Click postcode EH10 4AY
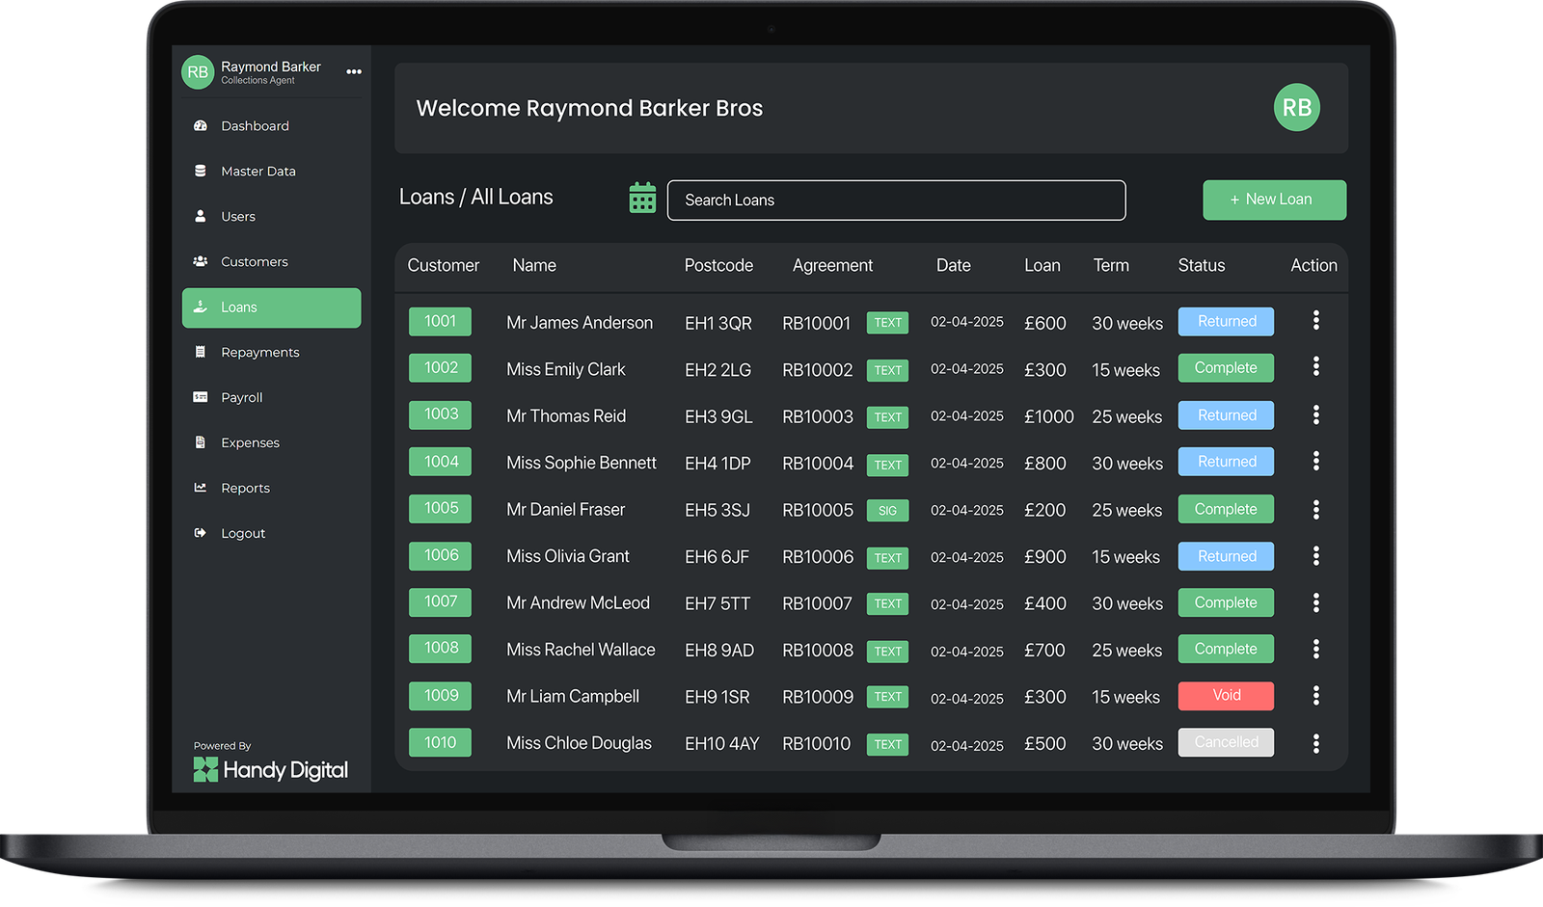 click(x=722, y=744)
